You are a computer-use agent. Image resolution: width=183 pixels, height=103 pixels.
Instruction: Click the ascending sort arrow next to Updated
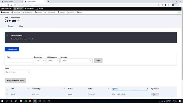148,89
